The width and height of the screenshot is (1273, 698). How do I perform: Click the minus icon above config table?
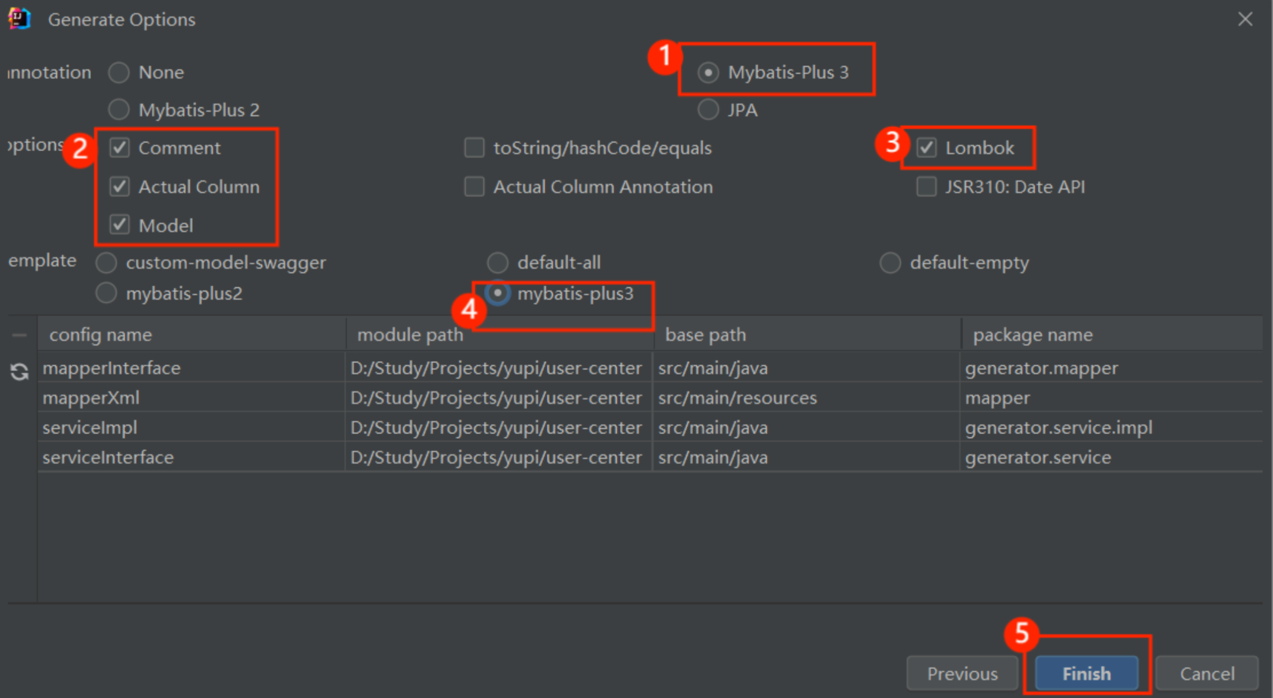pyautogui.click(x=20, y=335)
